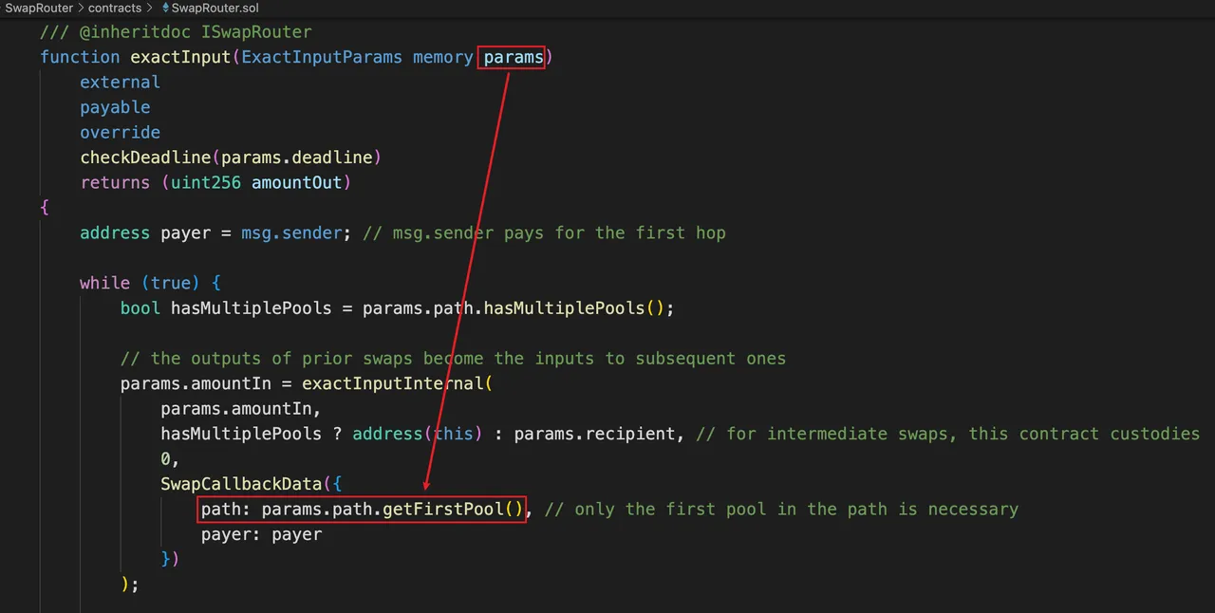This screenshot has width=1215, height=613.
Task: Click the SwapCallbackData struct name
Action: click(241, 484)
